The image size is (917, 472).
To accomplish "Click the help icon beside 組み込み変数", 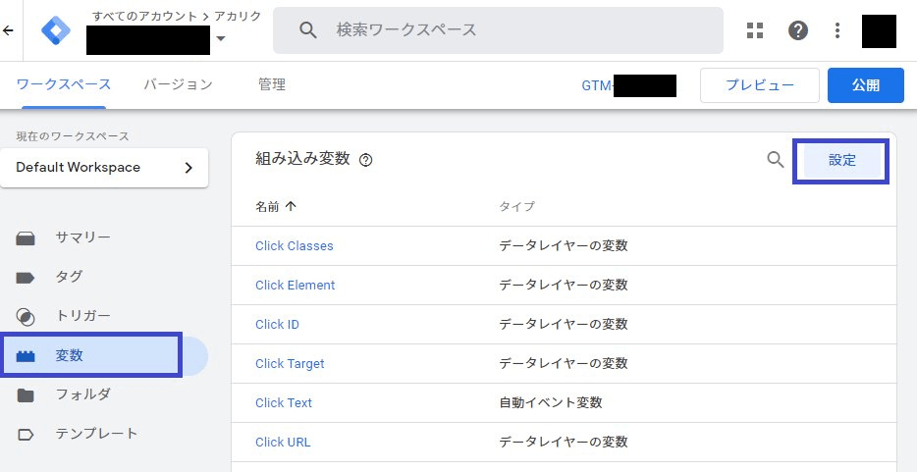I will pos(365,160).
